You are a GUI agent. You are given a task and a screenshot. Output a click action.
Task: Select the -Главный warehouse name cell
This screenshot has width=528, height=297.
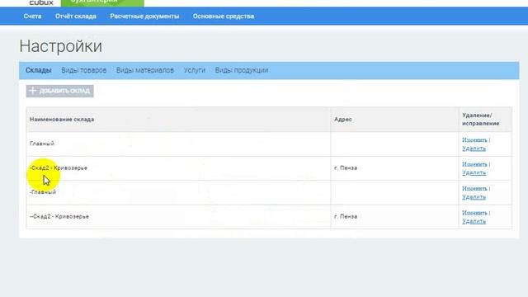tap(178, 192)
